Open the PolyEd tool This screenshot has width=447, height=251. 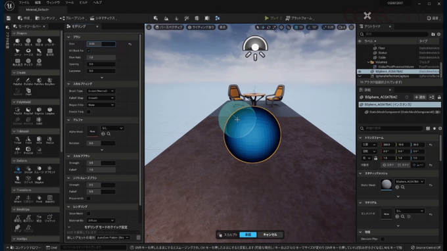coord(17,111)
